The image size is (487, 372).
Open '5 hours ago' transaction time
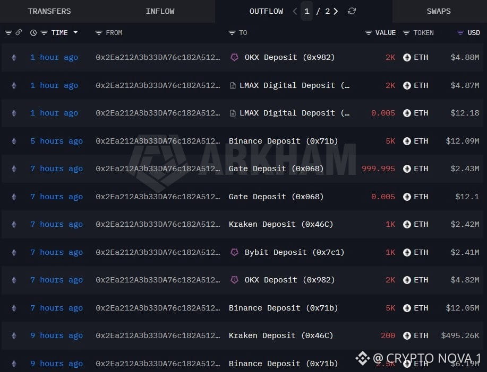click(x=56, y=141)
